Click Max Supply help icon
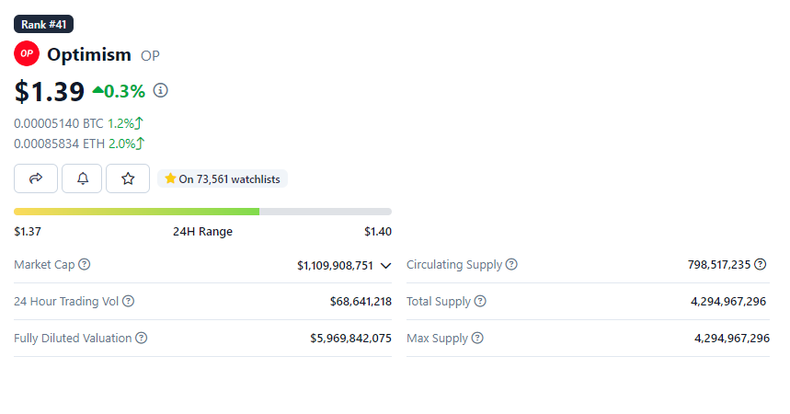 click(x=477, y=338)
